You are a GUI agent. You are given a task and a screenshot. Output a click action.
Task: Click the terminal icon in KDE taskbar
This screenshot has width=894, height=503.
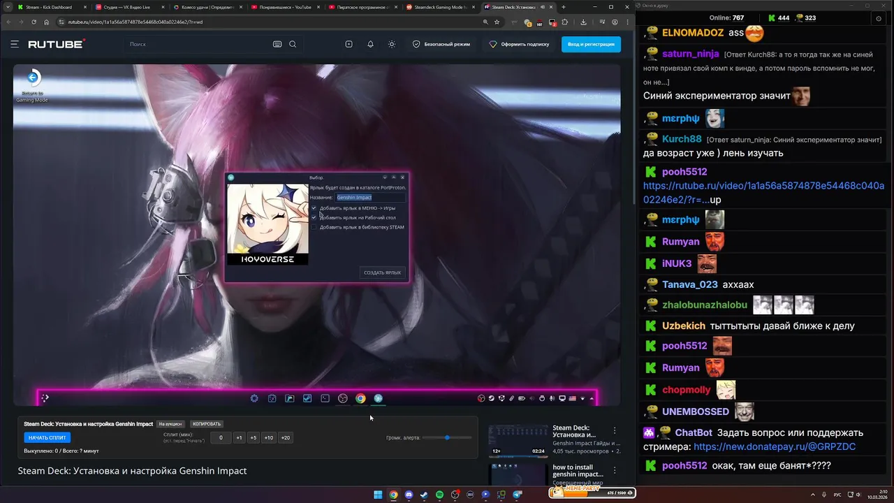point(325,398)
